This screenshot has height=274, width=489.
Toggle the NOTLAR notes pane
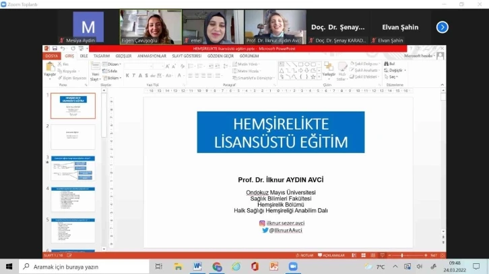[306, 256]
